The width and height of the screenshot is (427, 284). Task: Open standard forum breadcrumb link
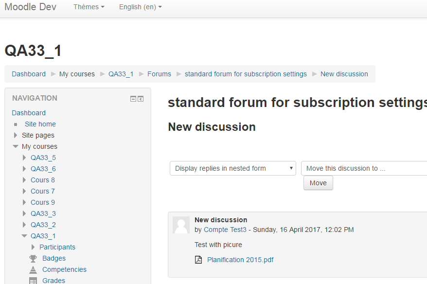pyautogui.click(x=246, y=74)
